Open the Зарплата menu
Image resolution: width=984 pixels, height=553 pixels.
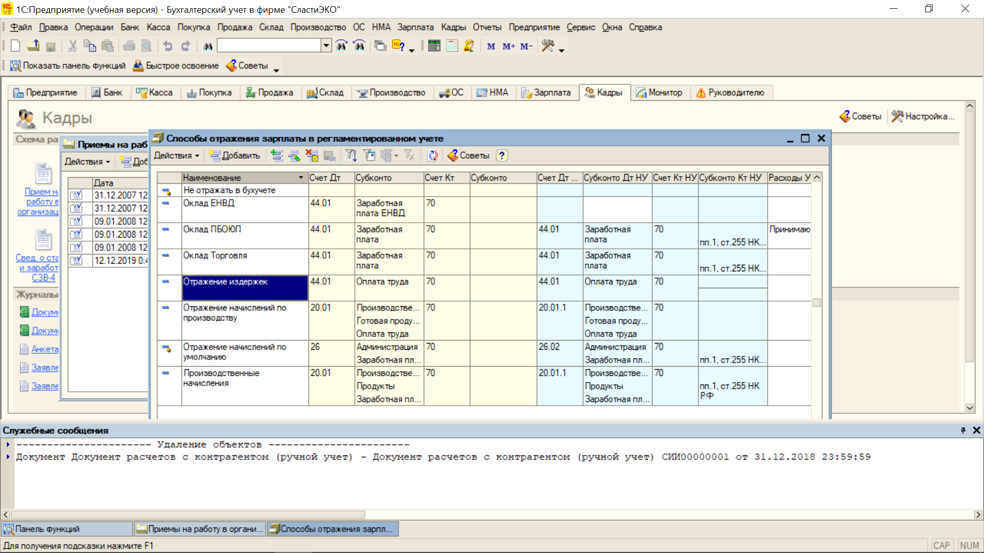(415, 27)
